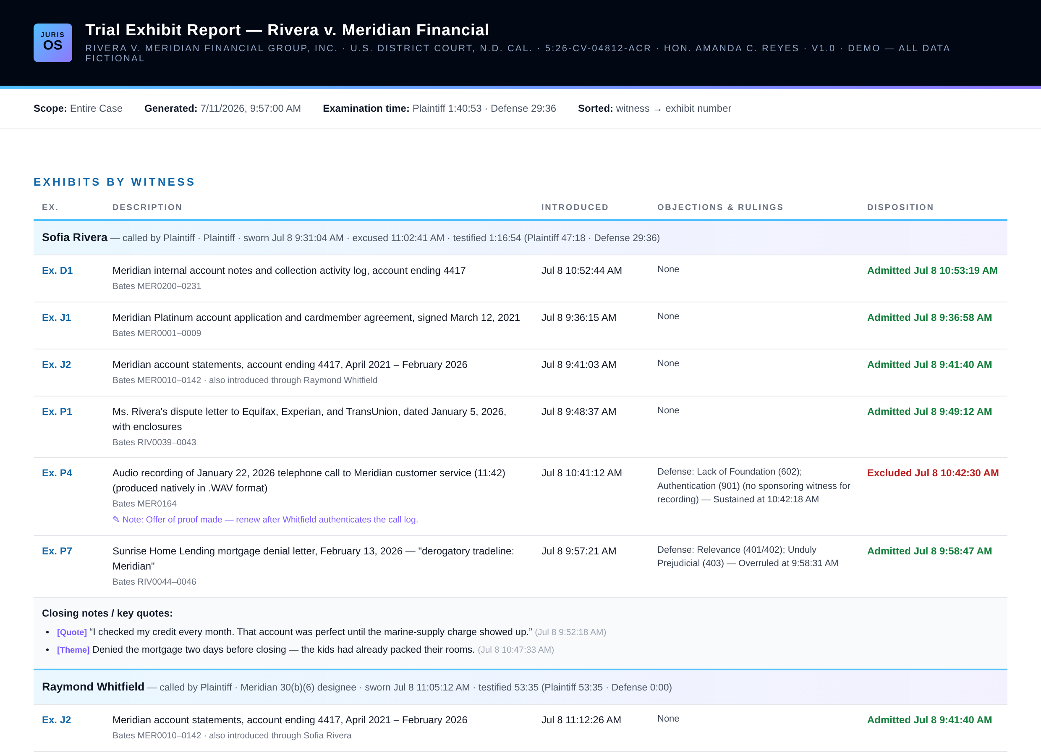Click 'Bates MER0164' text
Image resolution: width=1041 pixels, height=756 pixels.
pyautogui.click(x=144, y=504)
